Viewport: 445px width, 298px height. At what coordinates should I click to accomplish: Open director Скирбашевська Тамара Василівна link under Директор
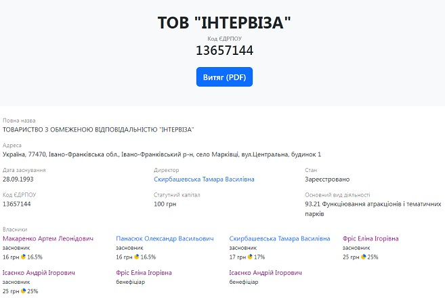[204, 179]
